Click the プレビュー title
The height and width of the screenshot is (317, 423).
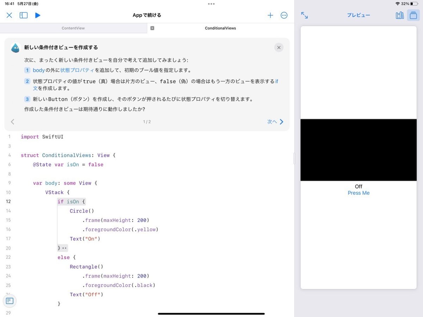(358, 15)
